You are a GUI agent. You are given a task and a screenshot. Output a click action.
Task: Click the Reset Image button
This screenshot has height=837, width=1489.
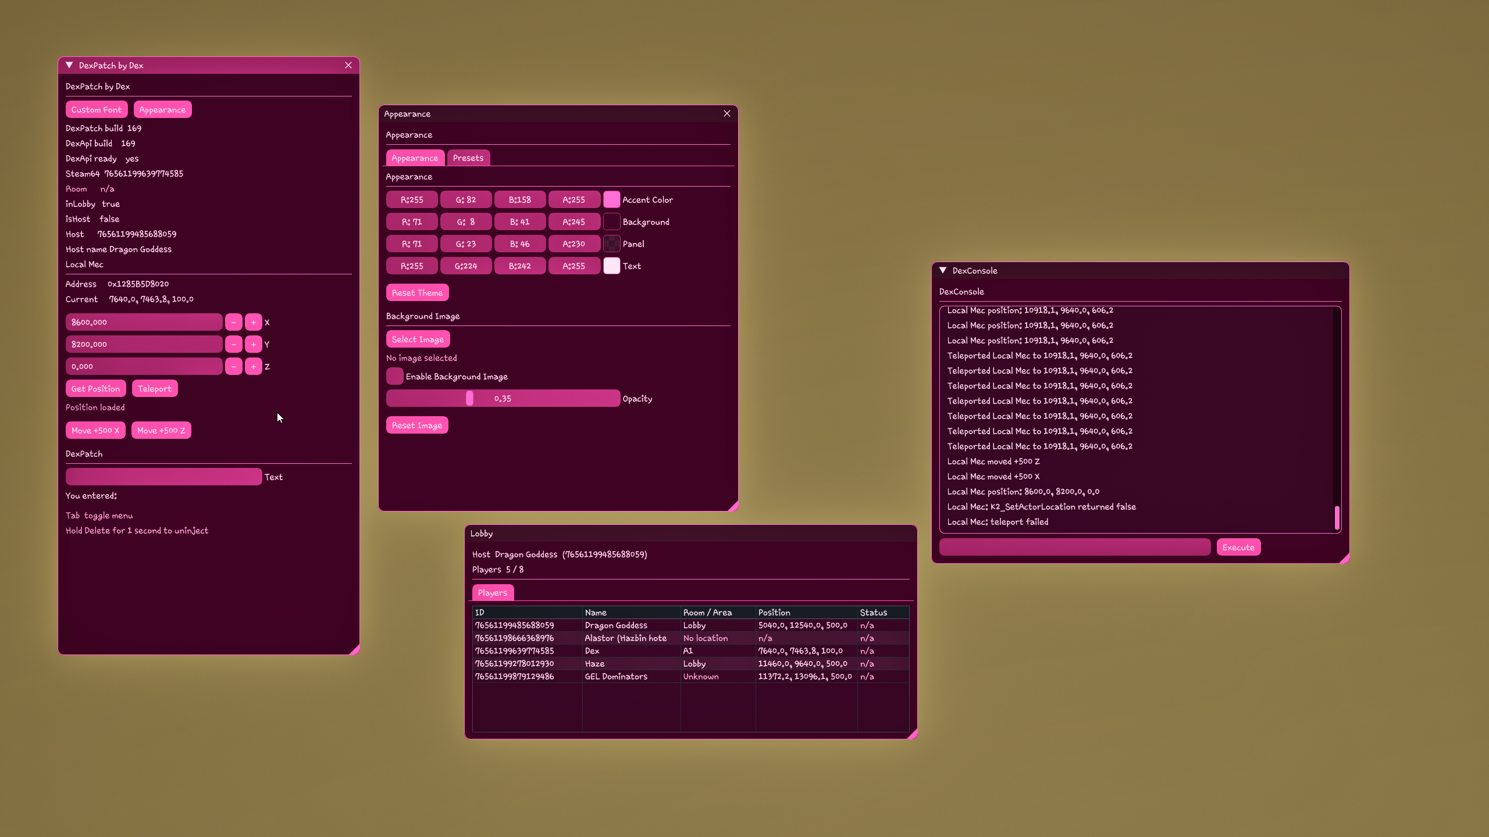click(417, 425)
